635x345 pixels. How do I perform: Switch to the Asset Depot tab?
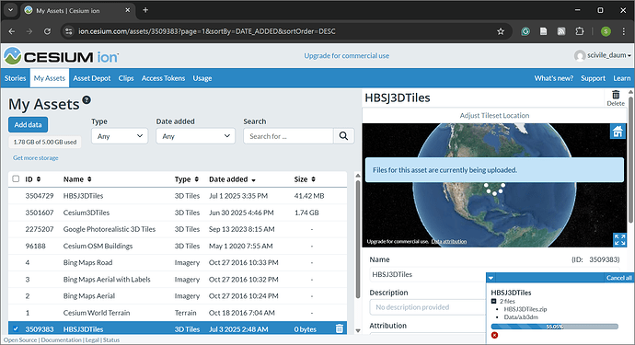click(x=91, y=78)
